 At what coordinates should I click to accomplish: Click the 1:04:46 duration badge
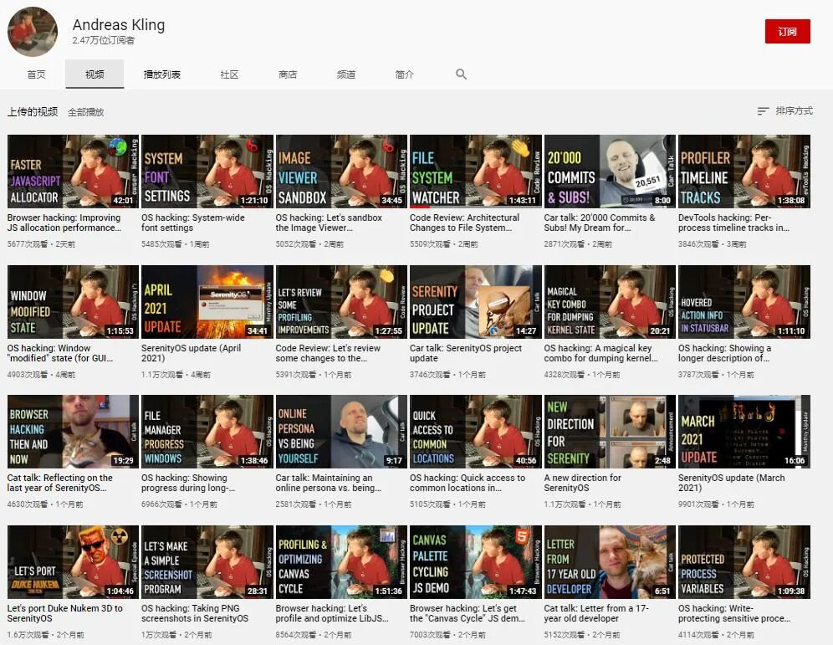[x=120, y=591]
